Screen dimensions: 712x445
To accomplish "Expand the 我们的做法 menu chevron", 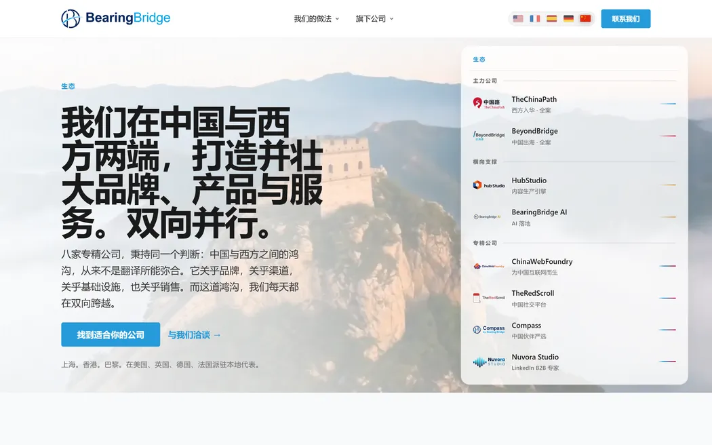I will [x=338, y=19].
